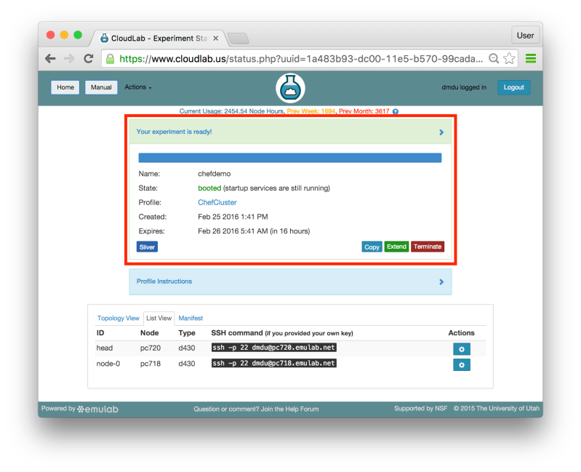
Task: Click the 'dmdu logged in' text
Action: pos(464,87)
